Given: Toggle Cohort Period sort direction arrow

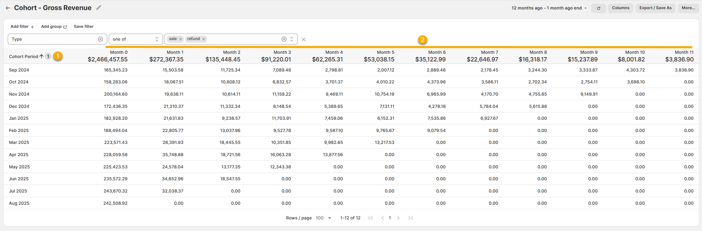Looking at the screenshot, I should pyautogui.click(x=41, y=57).
